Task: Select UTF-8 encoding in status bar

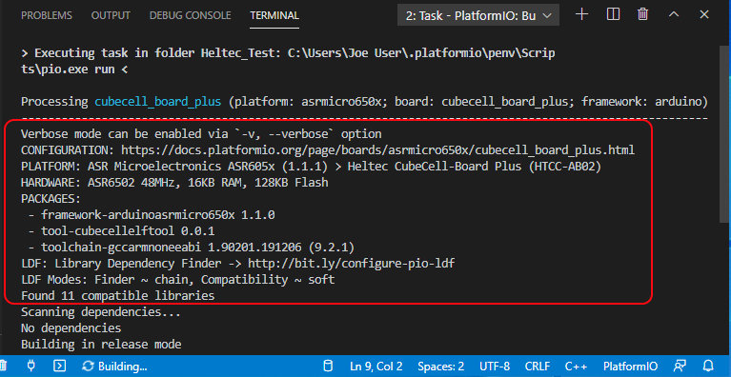Action: click(495, 366)
